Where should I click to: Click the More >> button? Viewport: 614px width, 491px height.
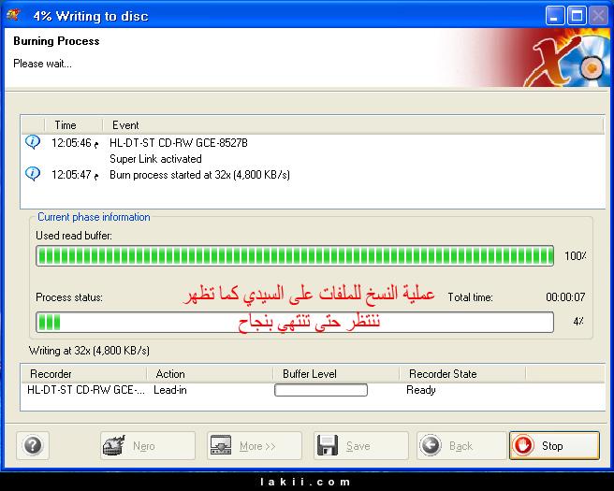[x=255, y=445]
